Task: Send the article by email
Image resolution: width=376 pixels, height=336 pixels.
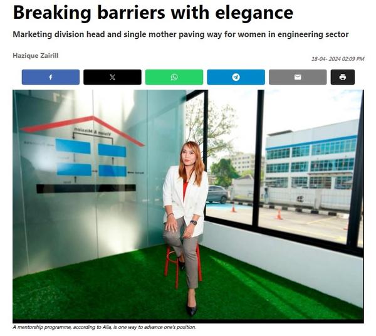Action: pyautogui.click(x=298, y=77)
